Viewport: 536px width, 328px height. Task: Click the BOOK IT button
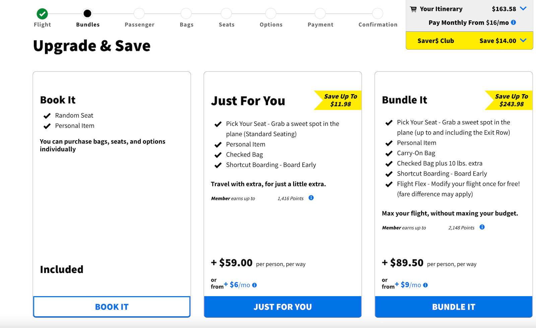[x=112, y=307]
